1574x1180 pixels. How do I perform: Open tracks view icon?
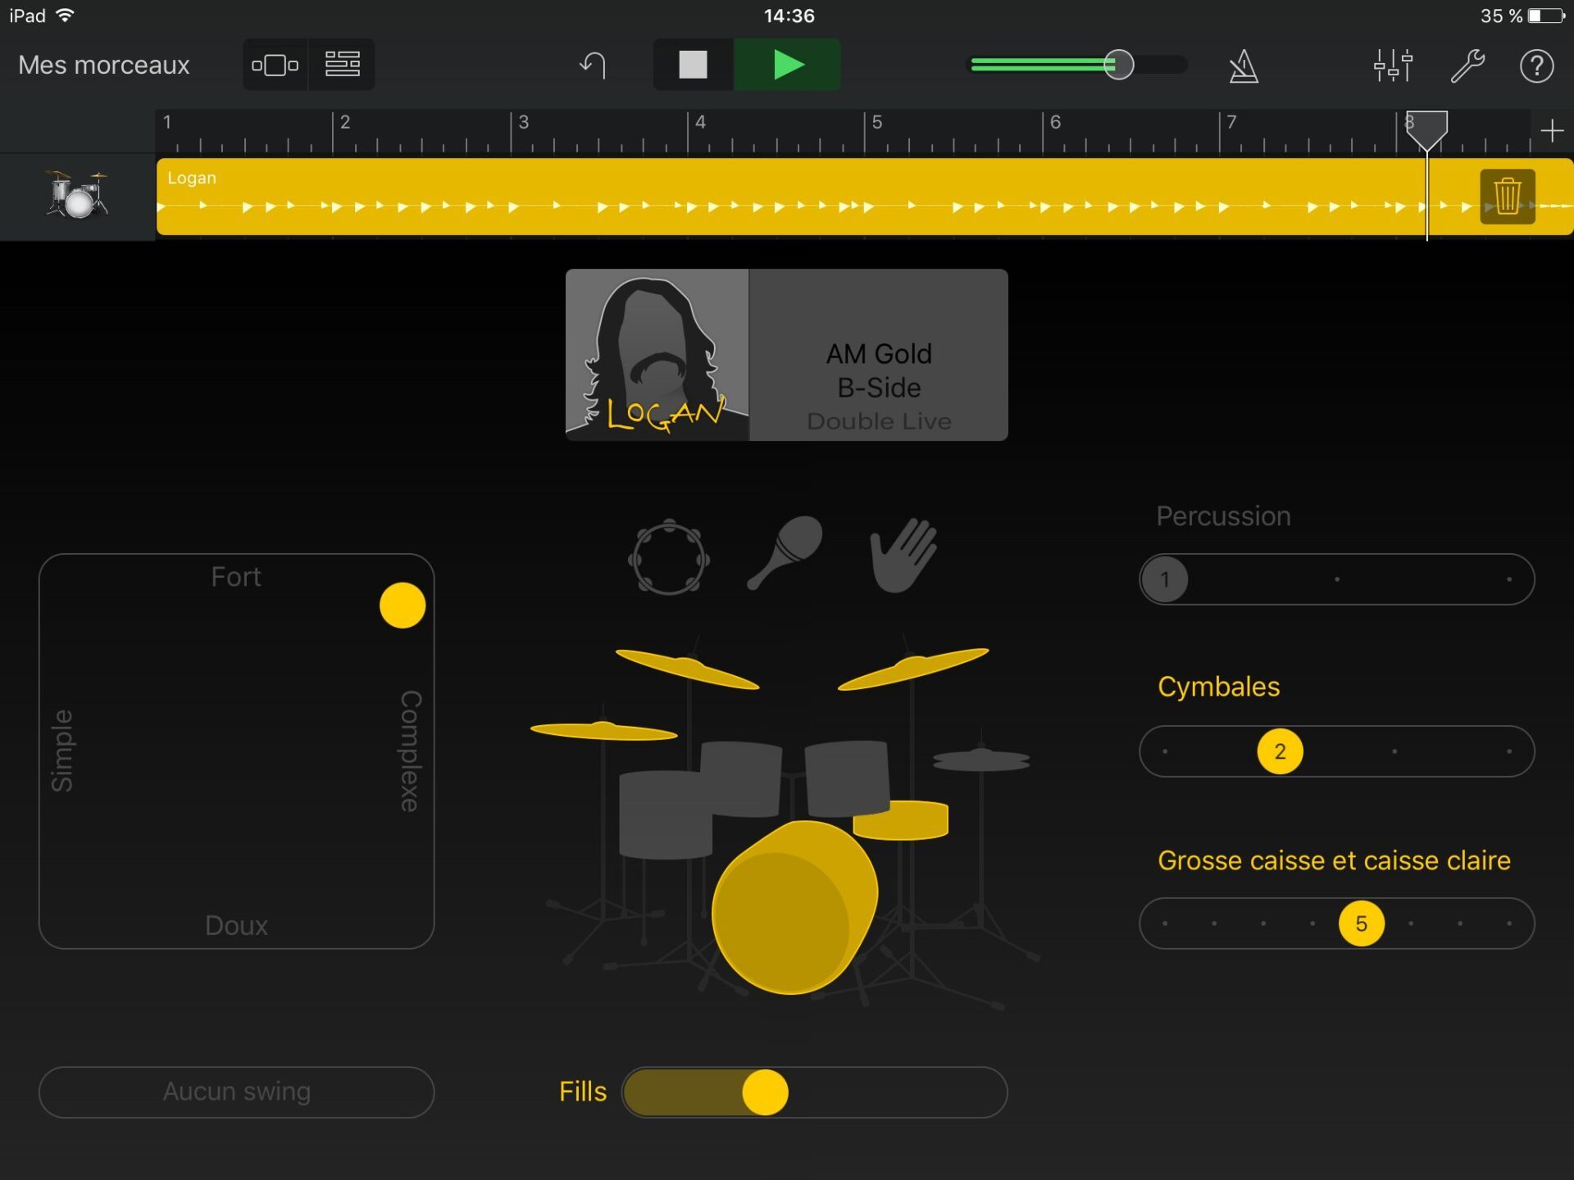(x=342, y=65)
